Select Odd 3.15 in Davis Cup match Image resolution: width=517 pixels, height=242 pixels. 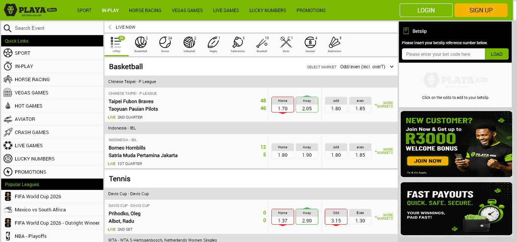click(x=336, y=217)
